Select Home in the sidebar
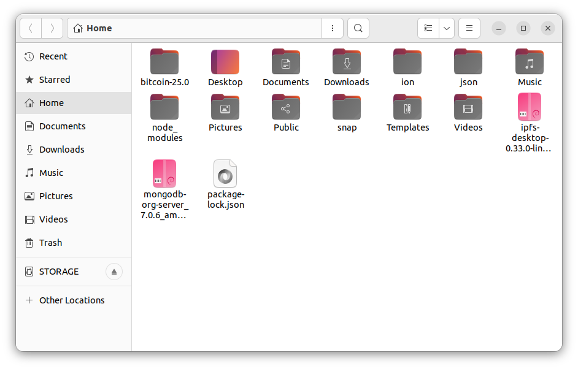Viewport: 578px width, 369px height. point(74,103)
